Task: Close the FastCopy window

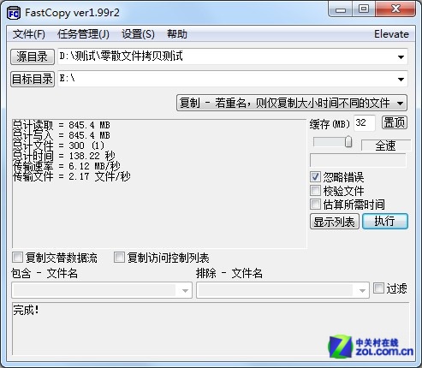Action: [x=395, y=9]
